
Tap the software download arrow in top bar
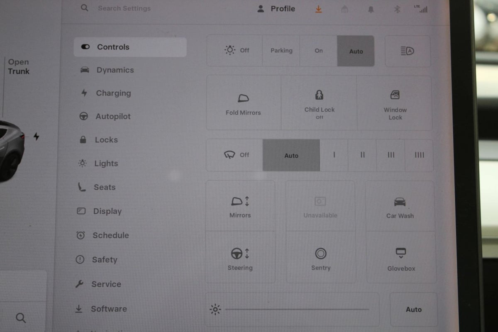click(319, 9)
